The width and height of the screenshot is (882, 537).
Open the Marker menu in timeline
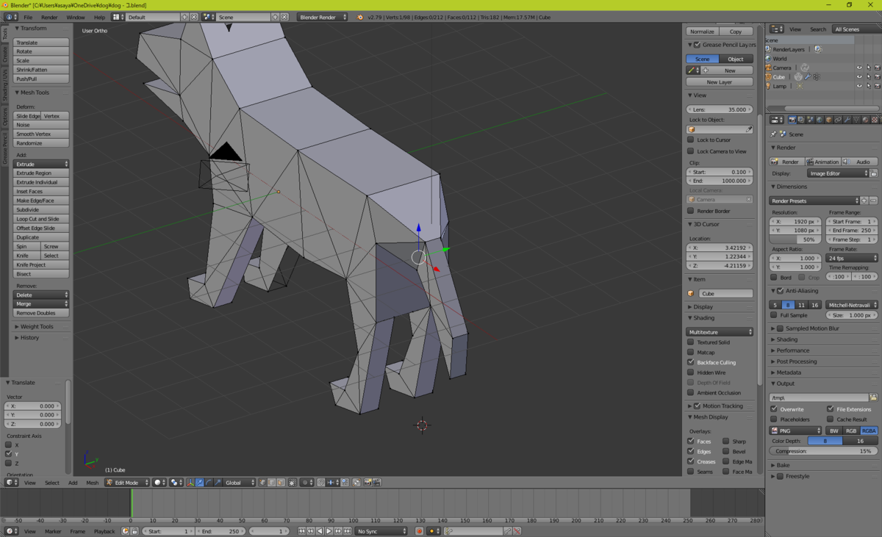(53, 531)
